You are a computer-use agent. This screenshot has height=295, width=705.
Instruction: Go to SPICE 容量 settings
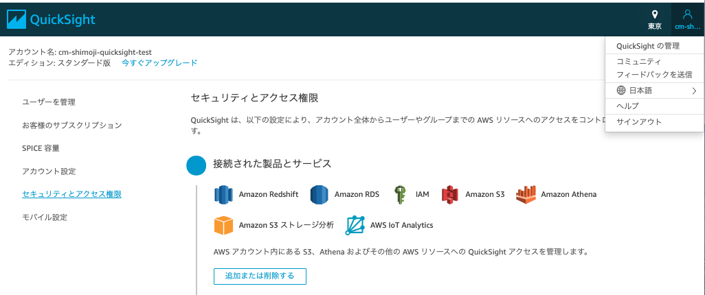(41, 147)
